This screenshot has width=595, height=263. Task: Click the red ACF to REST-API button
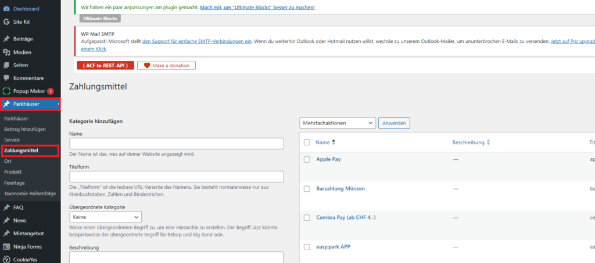tap(105, 65)
